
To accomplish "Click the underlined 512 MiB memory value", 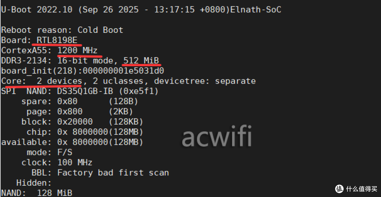I will pyautogui.click(x=141, y=61).
